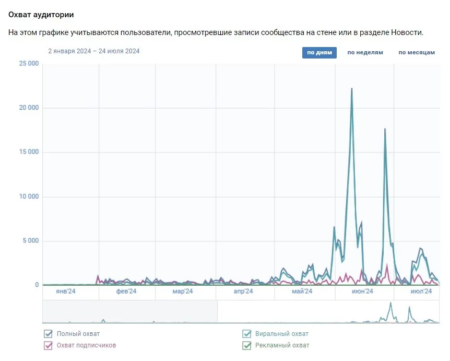This screenshot has height=361, width=450.
Task: Click the май'24 month label
Action: click(x=302, y=292)
